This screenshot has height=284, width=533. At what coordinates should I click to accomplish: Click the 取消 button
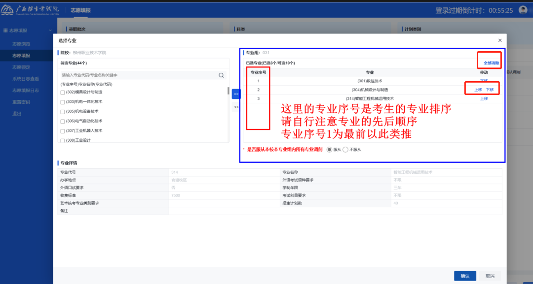[x=490, y=276]
